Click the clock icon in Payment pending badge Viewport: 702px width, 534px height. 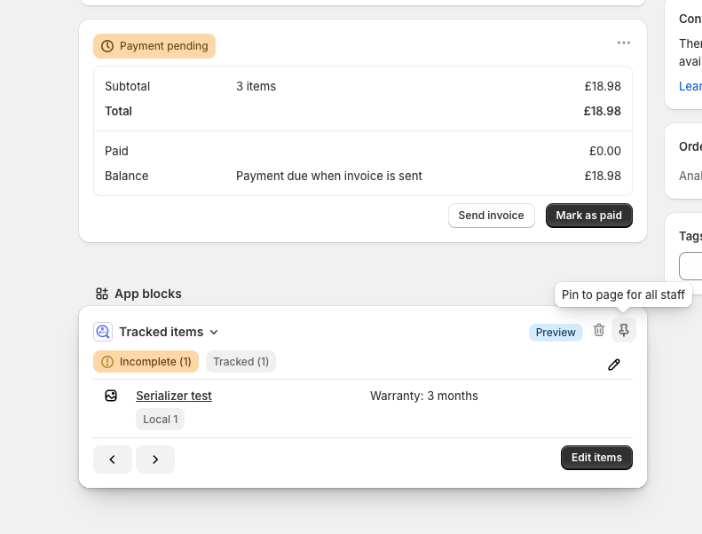pyautogui.click(x=107, y=46)
